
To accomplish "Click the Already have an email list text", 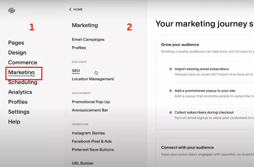I will click(x=214, y=74).
